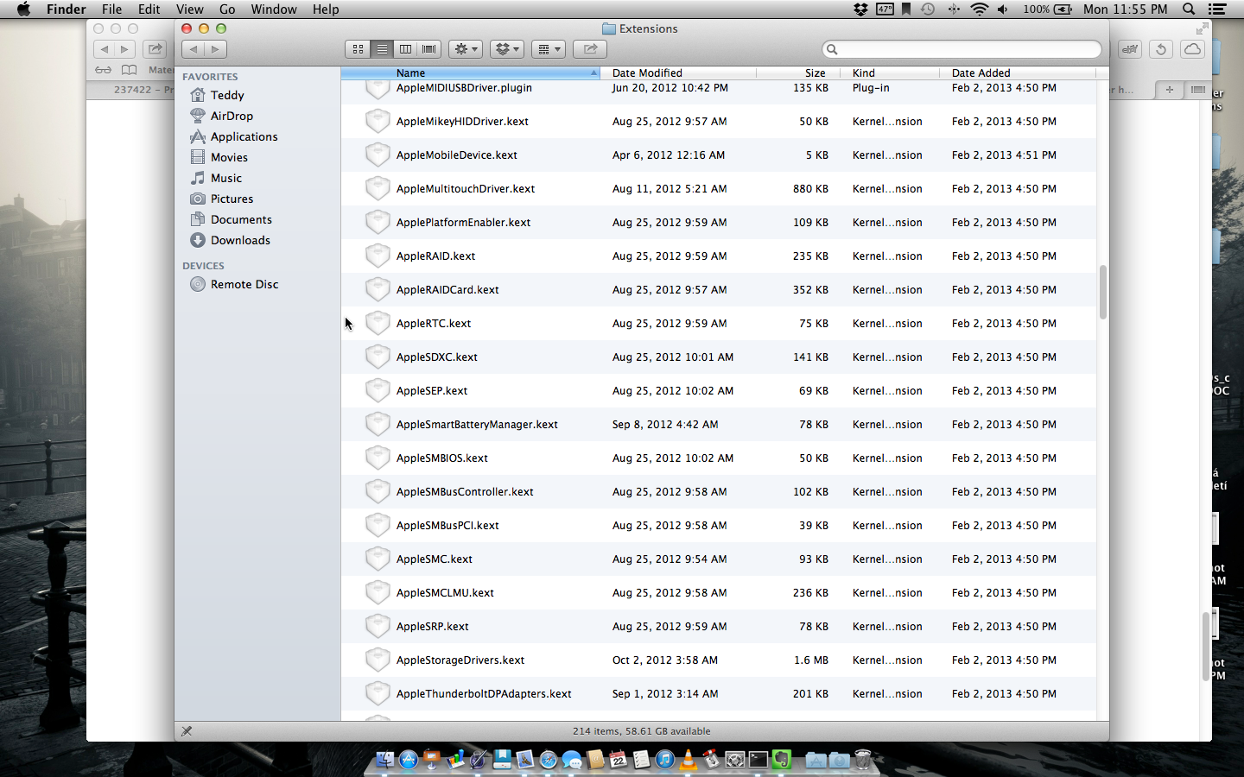Open the Help menu
This screenshot has height=777, width=1244.
tap(326, 9)
